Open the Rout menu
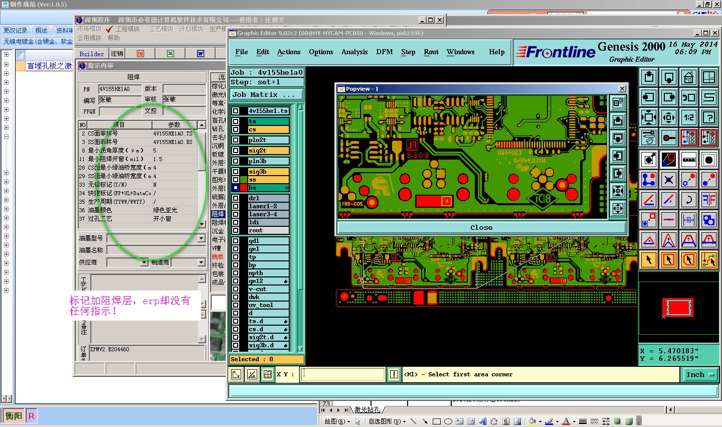722x427 pixels. point(431,52)
